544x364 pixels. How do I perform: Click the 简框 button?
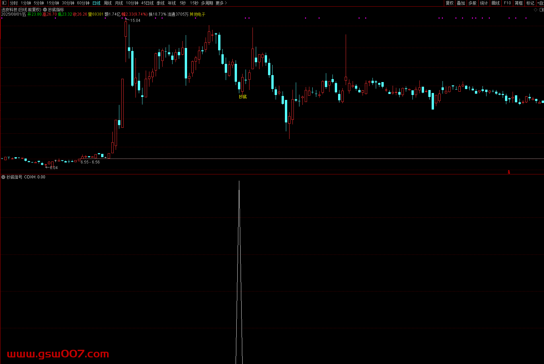point(519,3)
